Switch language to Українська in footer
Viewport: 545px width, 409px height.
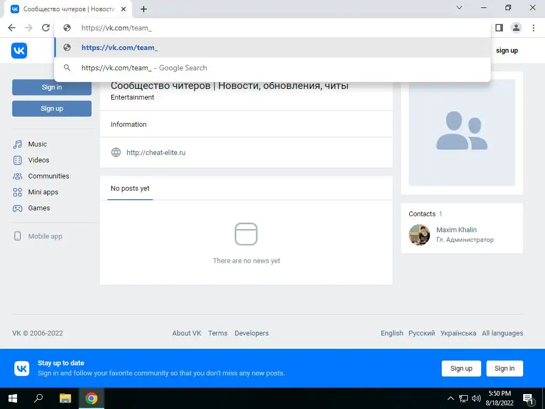(458, 333)
